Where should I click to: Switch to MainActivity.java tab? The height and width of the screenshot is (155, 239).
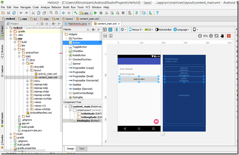click(x=77, y=24)
